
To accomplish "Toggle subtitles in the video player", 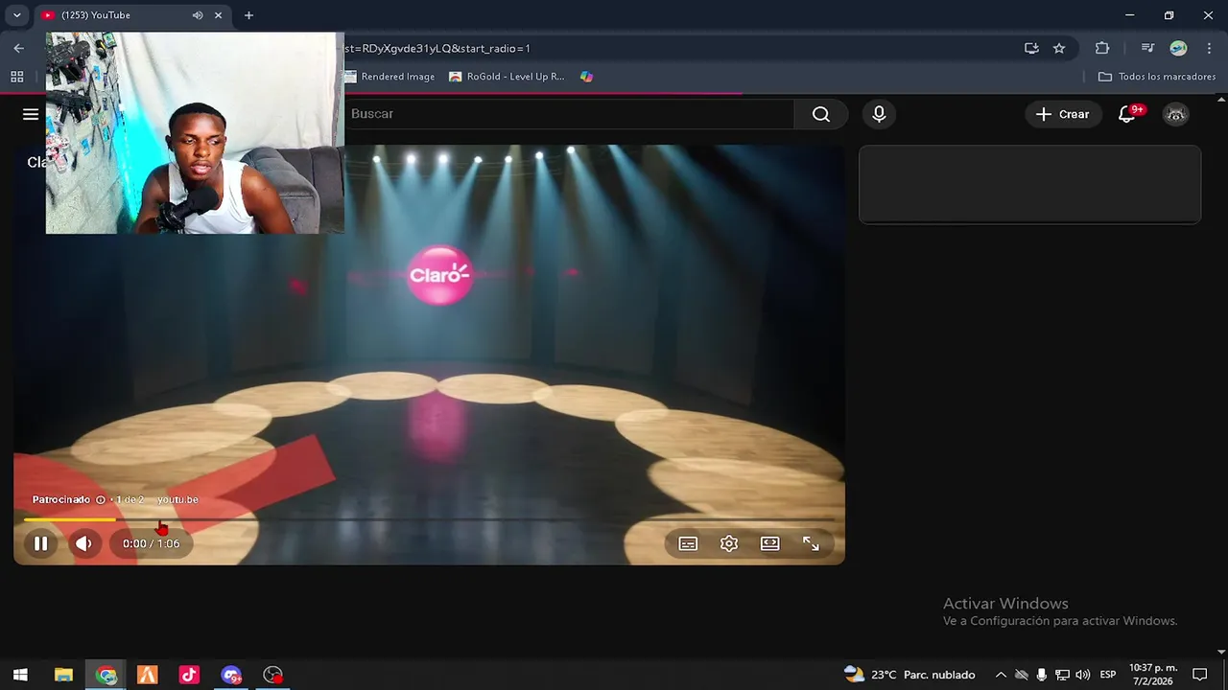I will (x=688, y=543).
